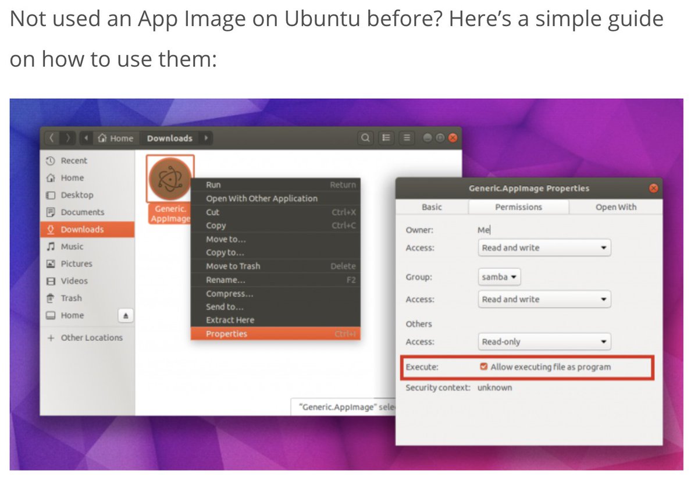Image resolution: width=698 pixels, height=484 pixels.
Task: Choose Move to... from the context menu
Action: [276, 239]
